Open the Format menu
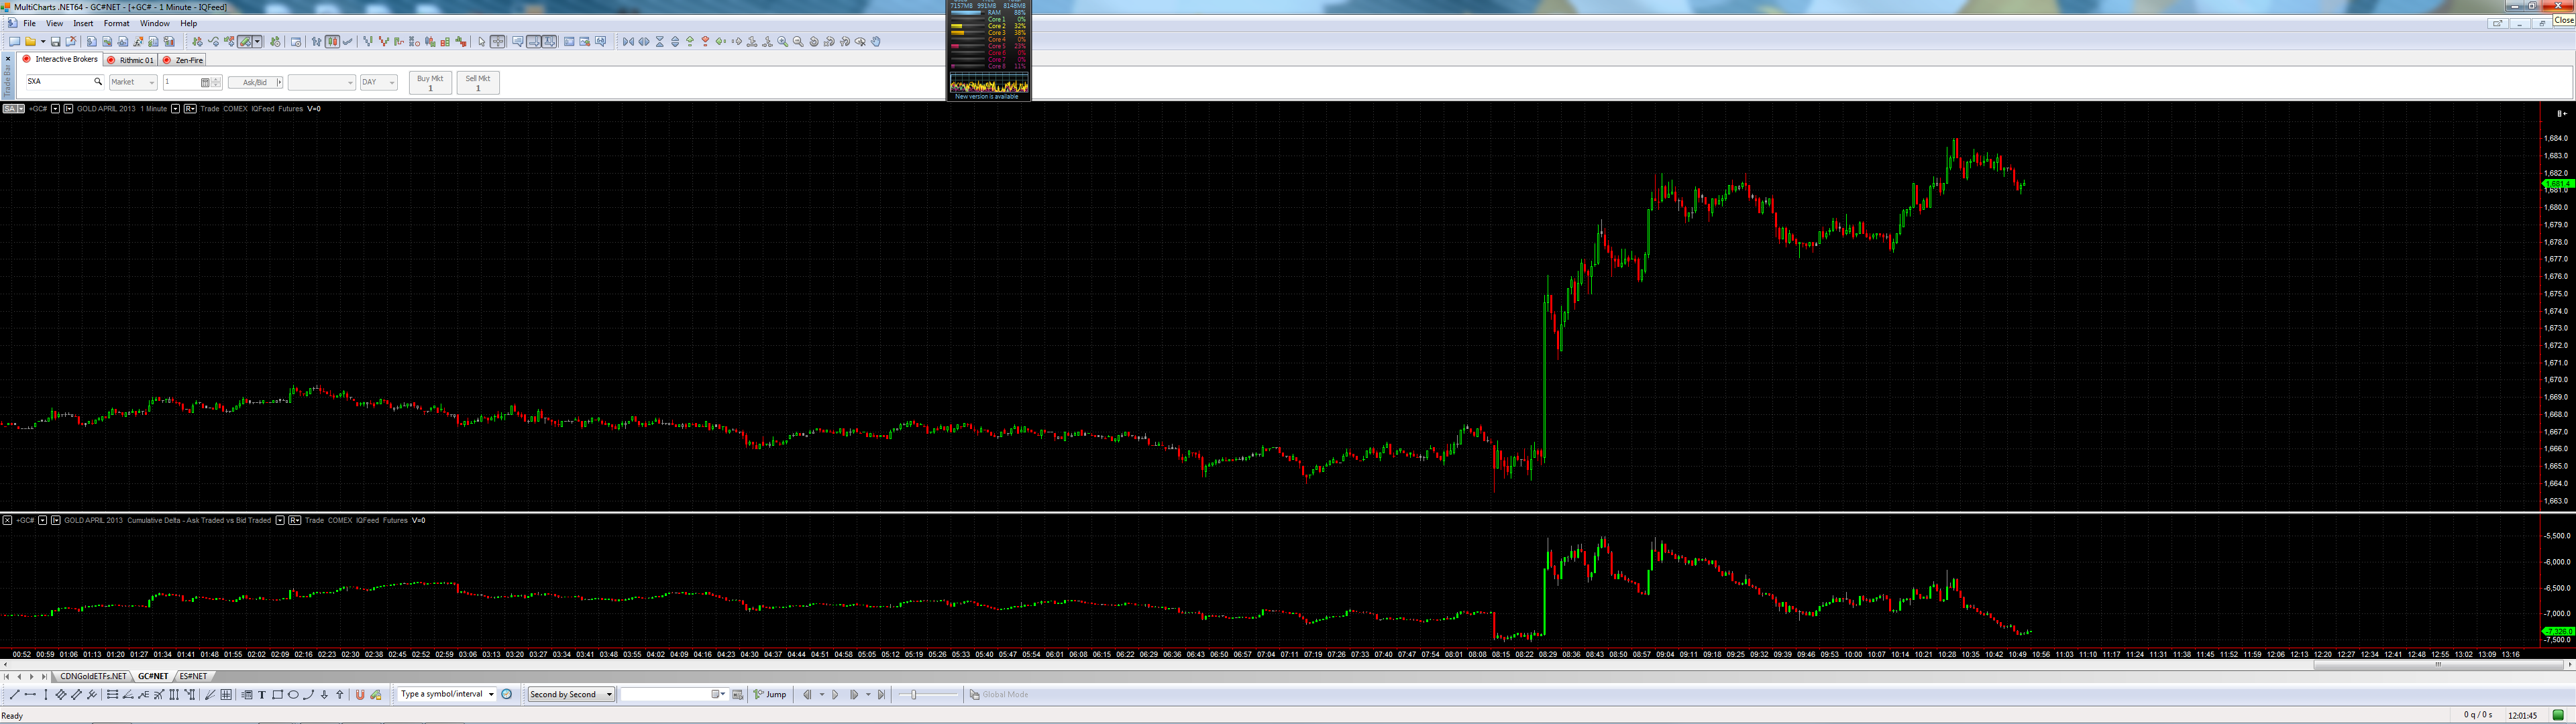This screenshot has width=2576, height=724. coord(116,23)
